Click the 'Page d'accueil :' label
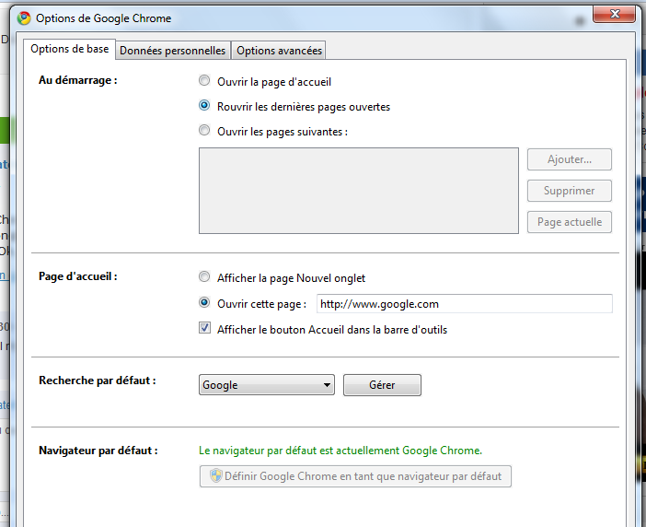This screenshot has height=527, width=646. click(78, 276)
